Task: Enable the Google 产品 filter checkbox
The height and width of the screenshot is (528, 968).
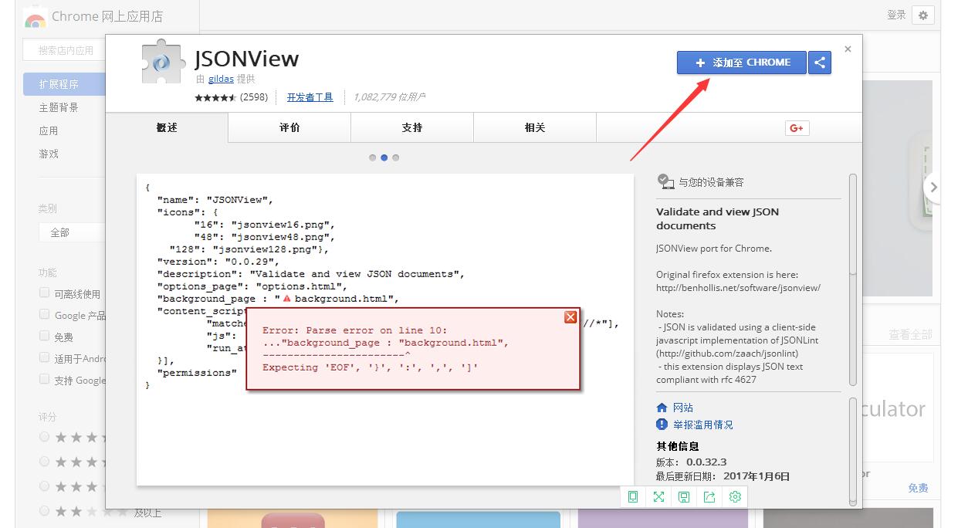Action: pyautogui.click(x=45, y=315)
